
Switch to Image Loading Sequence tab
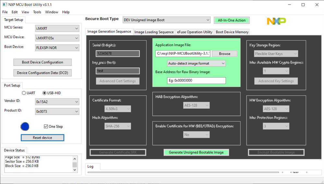coord(154,32)
